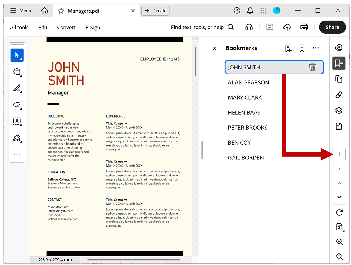Click the Share button
This screenshot has height=265, width=351.
(332, 27)
